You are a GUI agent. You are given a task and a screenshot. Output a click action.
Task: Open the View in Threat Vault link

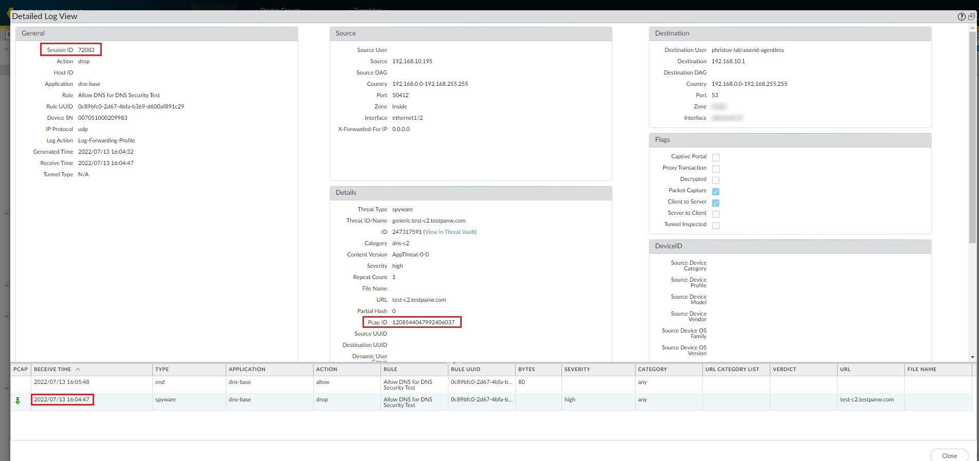click(450, 232)
